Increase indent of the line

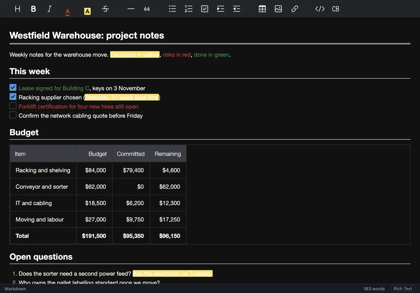click(x=220, y=9)
